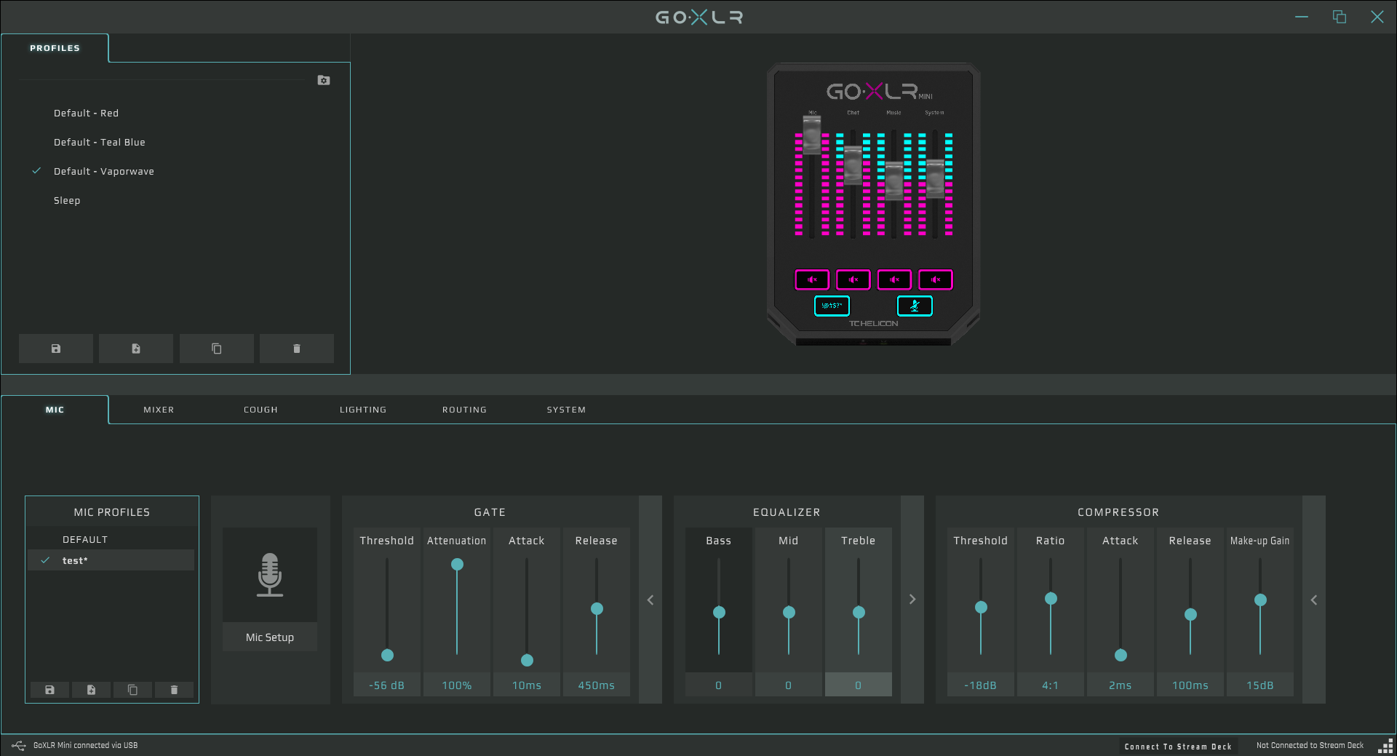Click the Compressor Threshold value -18dB
Image resolution: width=1397 pixels, height=756 pixels.
(x=981, y=685)
